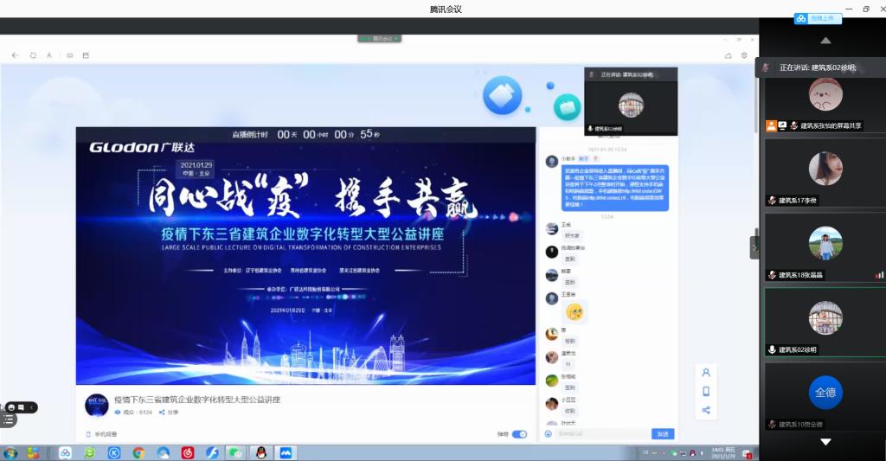Open the emoji picker in chat input
The width and height of the screenshot is (886, 461).
tap(549, 433)
